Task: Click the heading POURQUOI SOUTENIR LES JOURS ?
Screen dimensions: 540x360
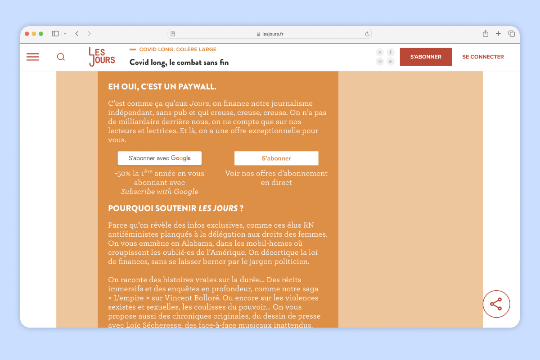Action: (176, 208)
